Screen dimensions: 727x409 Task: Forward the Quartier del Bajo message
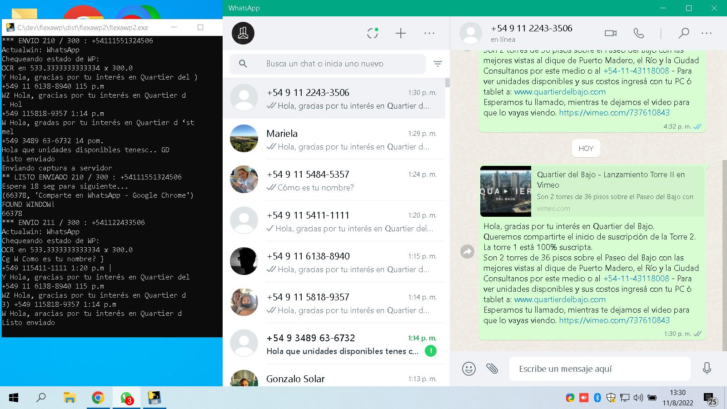[x=467, y=251]
